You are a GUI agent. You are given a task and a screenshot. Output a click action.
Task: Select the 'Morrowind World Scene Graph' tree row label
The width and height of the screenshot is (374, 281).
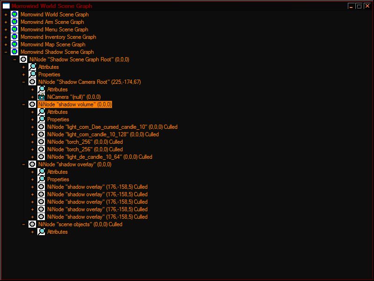point(55,15)
